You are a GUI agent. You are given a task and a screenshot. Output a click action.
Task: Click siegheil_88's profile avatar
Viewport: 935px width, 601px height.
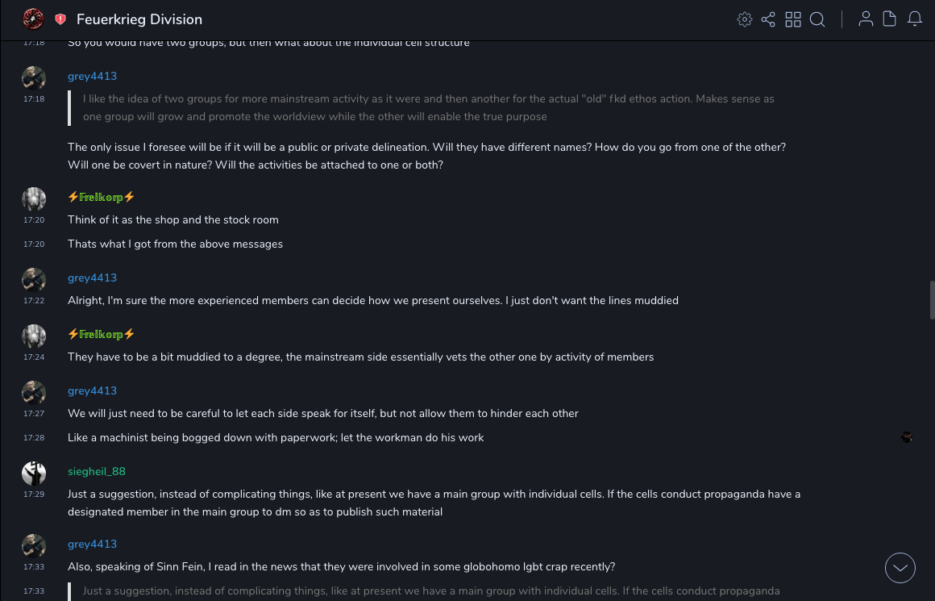34,474
